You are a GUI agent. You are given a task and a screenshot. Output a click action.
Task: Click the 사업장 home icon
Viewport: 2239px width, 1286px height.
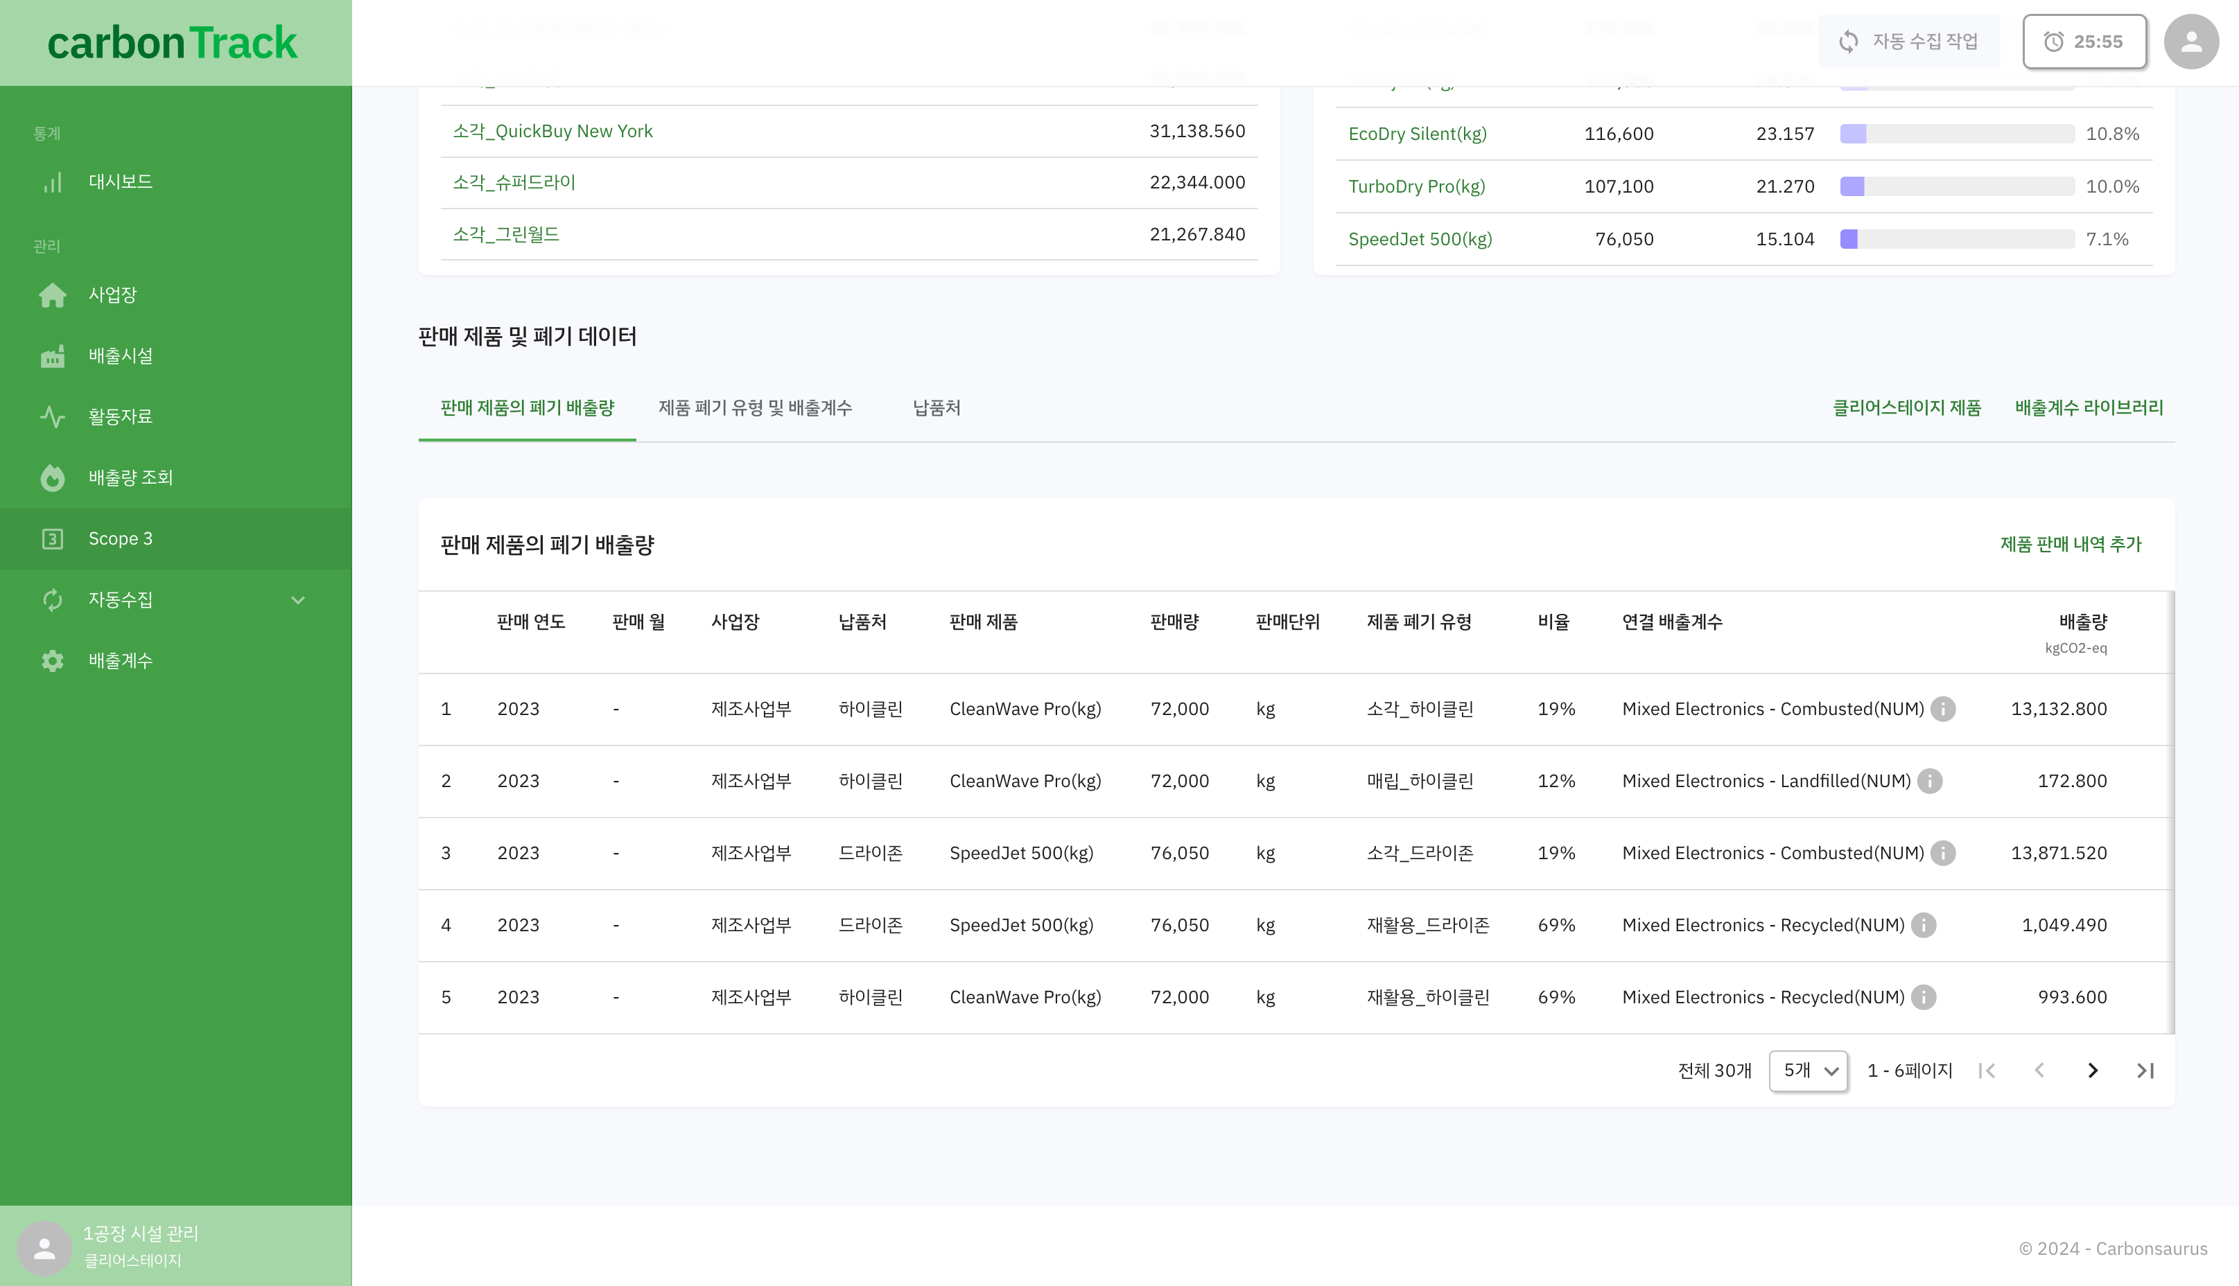(x=53, y=295)
